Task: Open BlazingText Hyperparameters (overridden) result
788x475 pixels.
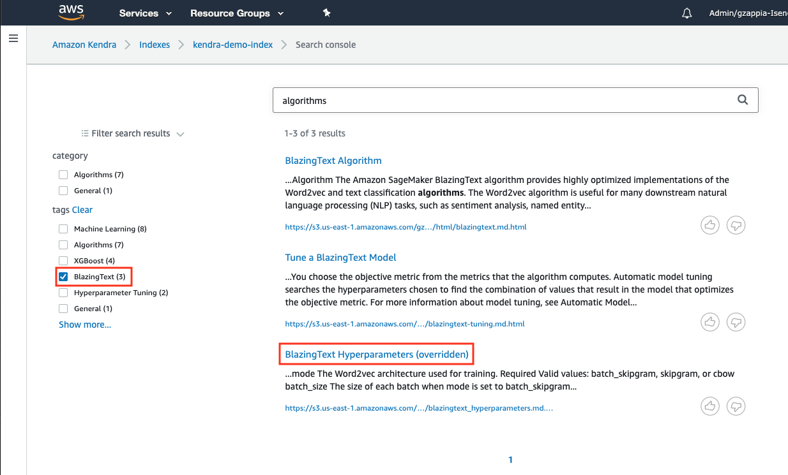Action: [x=377, y=354]
